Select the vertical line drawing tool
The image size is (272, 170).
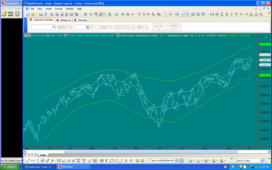tap(38, 160)
